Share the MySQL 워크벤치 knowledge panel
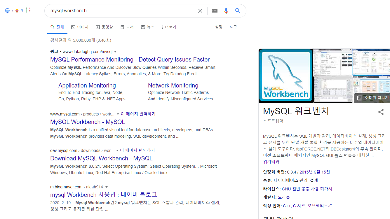Screen dimensions: 390x219 [381, 112]
